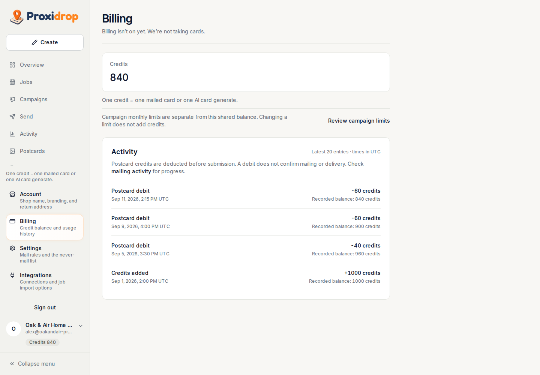Click the Campaigns megaphone icon

click(12, 99)
